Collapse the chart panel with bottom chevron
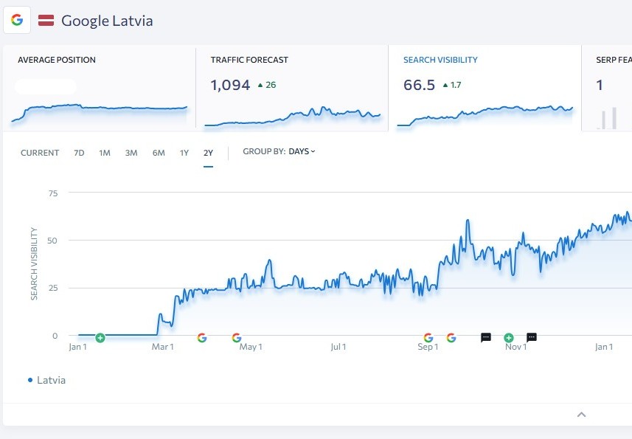 (581, 415)
